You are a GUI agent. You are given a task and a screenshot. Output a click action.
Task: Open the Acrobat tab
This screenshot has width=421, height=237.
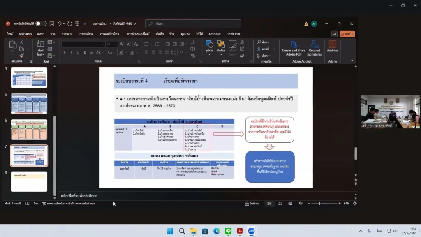tap(215, 34)
